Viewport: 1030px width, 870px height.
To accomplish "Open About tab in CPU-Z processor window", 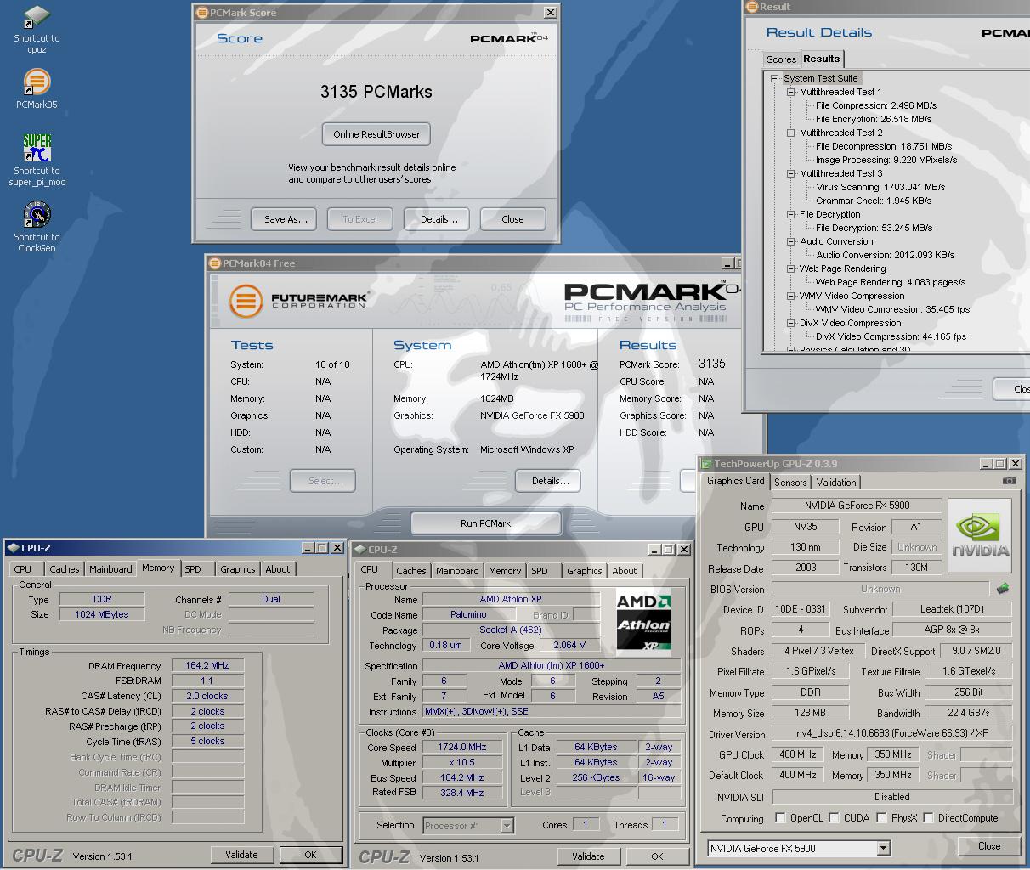I will click(625, 571).
